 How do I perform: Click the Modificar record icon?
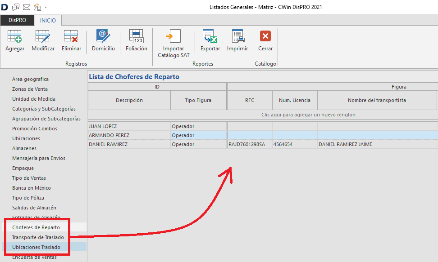[43, 37]
